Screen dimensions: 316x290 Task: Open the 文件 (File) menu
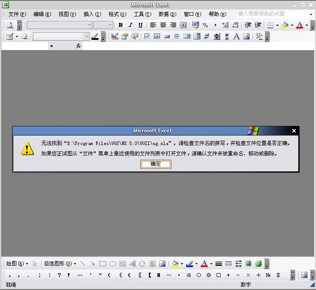[17, 14]
